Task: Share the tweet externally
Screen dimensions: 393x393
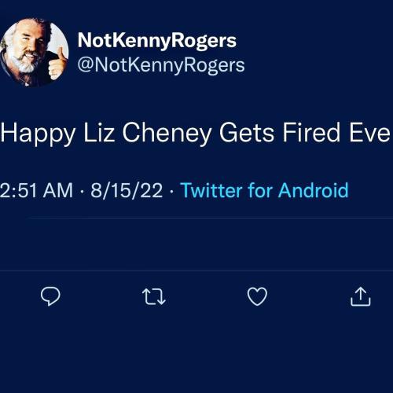Action: pos(361,296)
